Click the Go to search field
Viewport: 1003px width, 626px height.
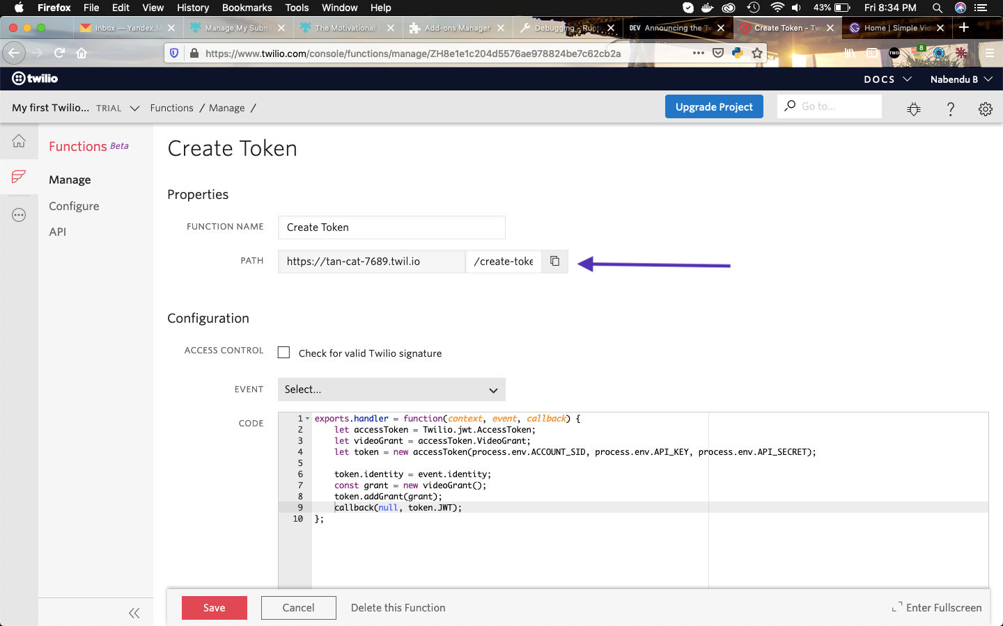[x=830, y=106]
